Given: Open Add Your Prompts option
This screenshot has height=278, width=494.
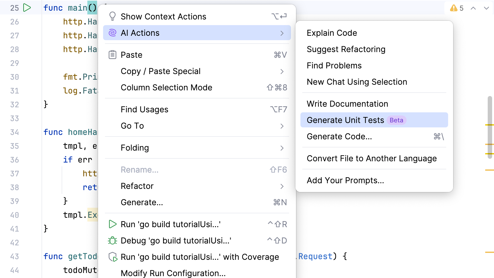Looking at the screenshot, I should [x=345, y=180].
